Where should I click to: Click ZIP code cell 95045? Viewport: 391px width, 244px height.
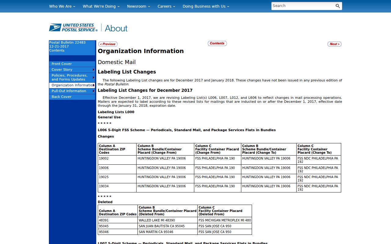(118, 226)
